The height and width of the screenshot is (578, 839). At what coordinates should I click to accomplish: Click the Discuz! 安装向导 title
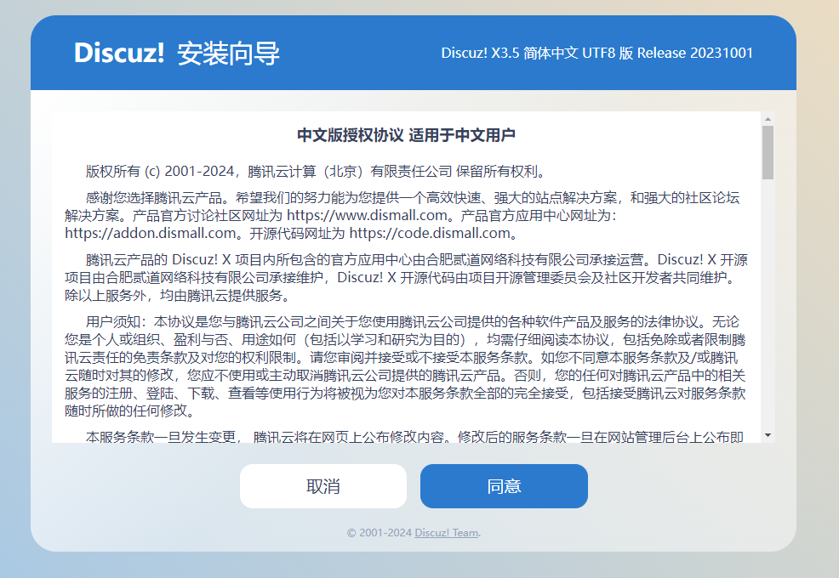pos(177,53)
